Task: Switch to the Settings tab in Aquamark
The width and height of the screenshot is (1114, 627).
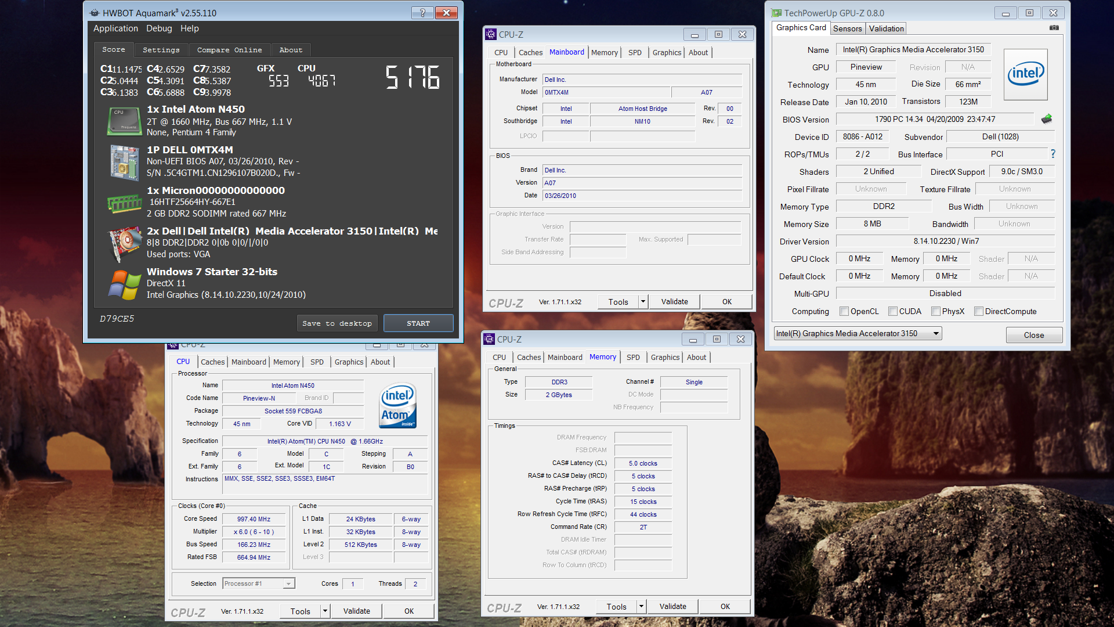Action: [161, 50]
